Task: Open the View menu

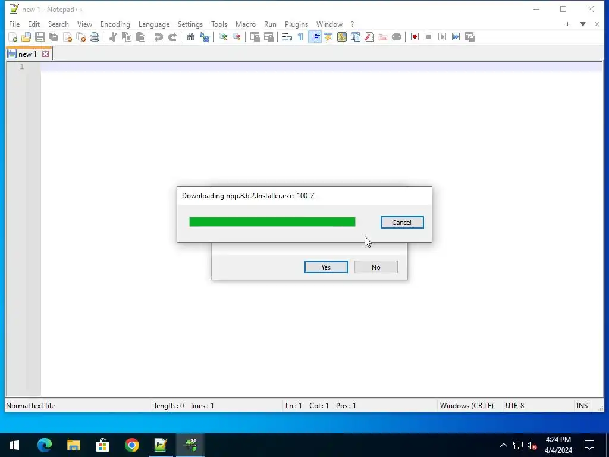Action: coord(84,24)
